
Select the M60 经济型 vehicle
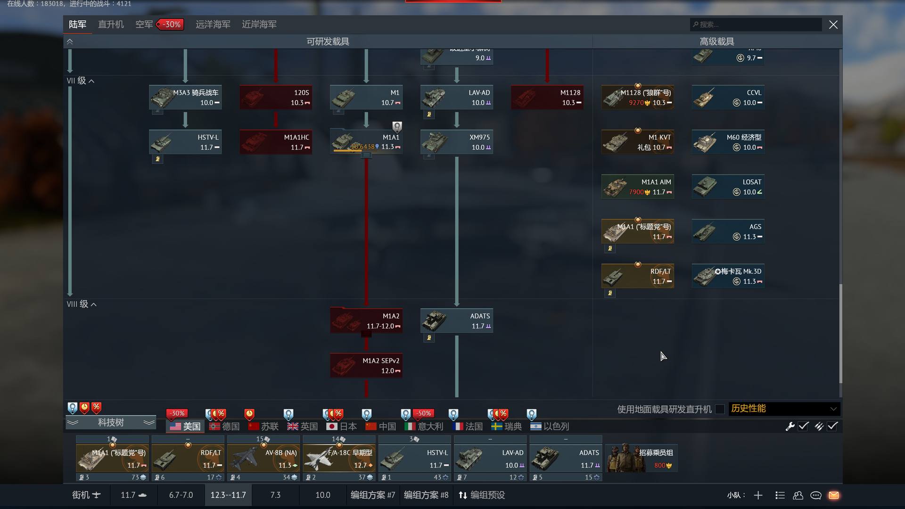(728, 142)
